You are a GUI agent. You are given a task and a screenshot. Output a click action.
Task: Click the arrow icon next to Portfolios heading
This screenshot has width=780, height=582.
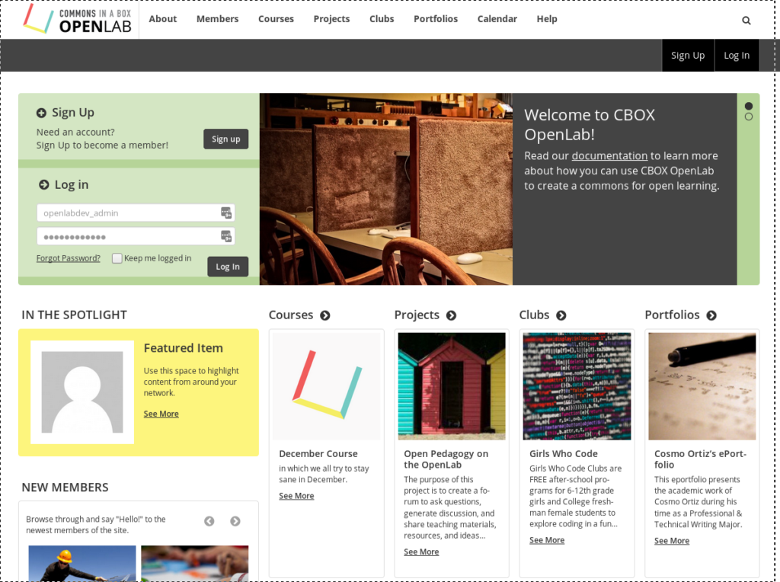pos(711,315)
